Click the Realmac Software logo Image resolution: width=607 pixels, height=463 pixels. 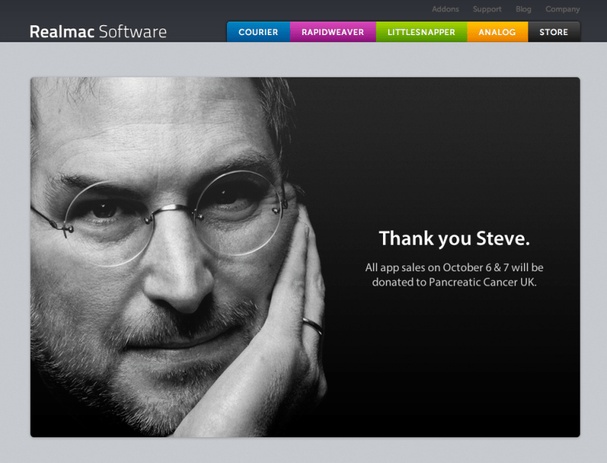pyautogui.click(x=97, y=31)
